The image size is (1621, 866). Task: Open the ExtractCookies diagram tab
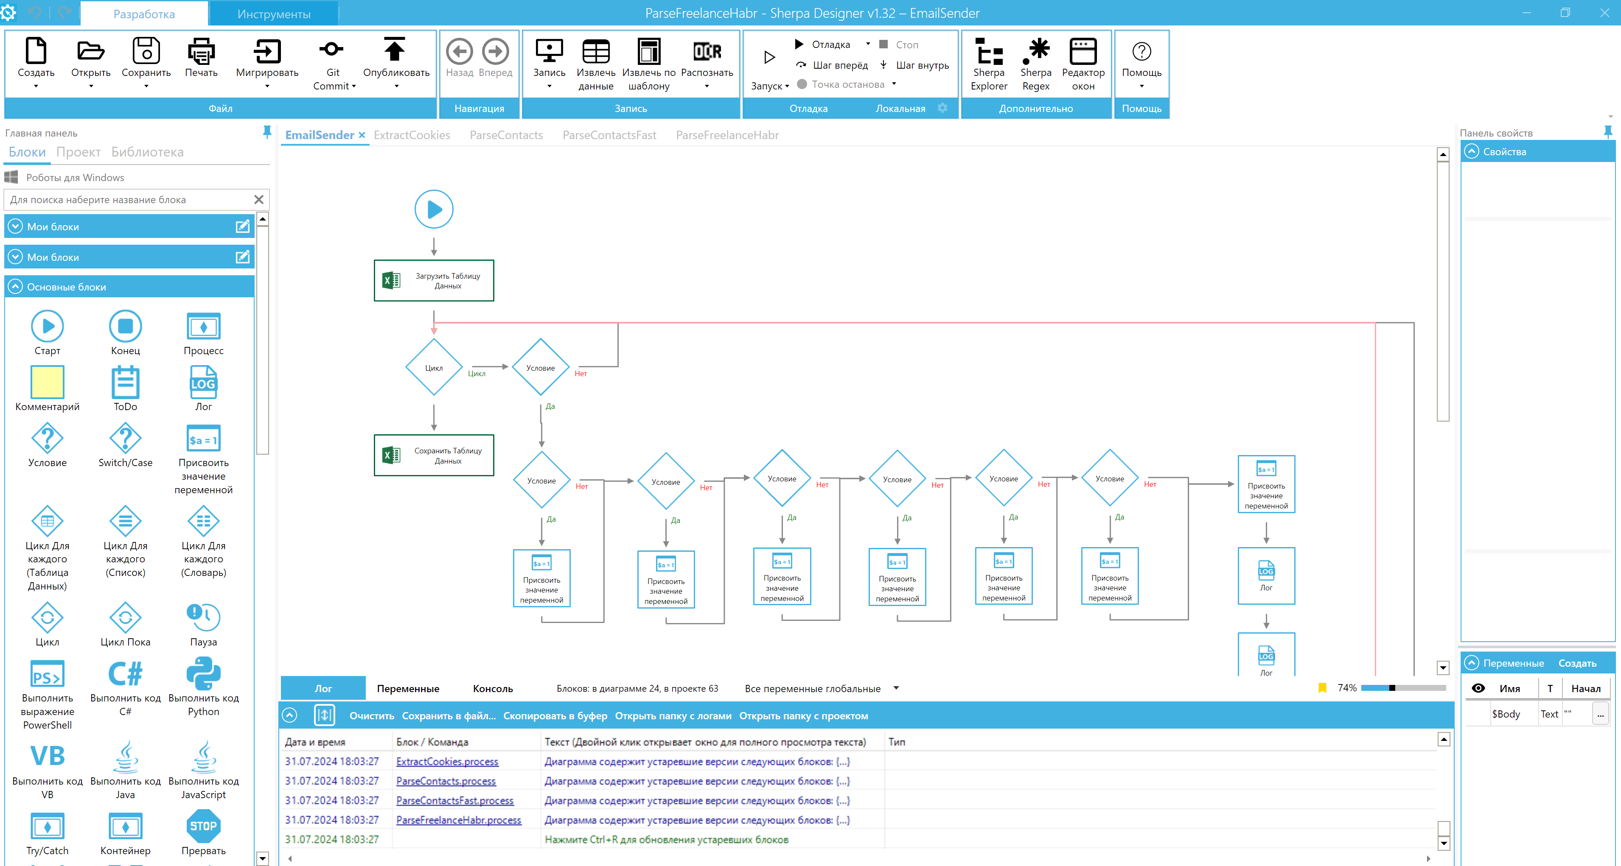coord(412,135)
